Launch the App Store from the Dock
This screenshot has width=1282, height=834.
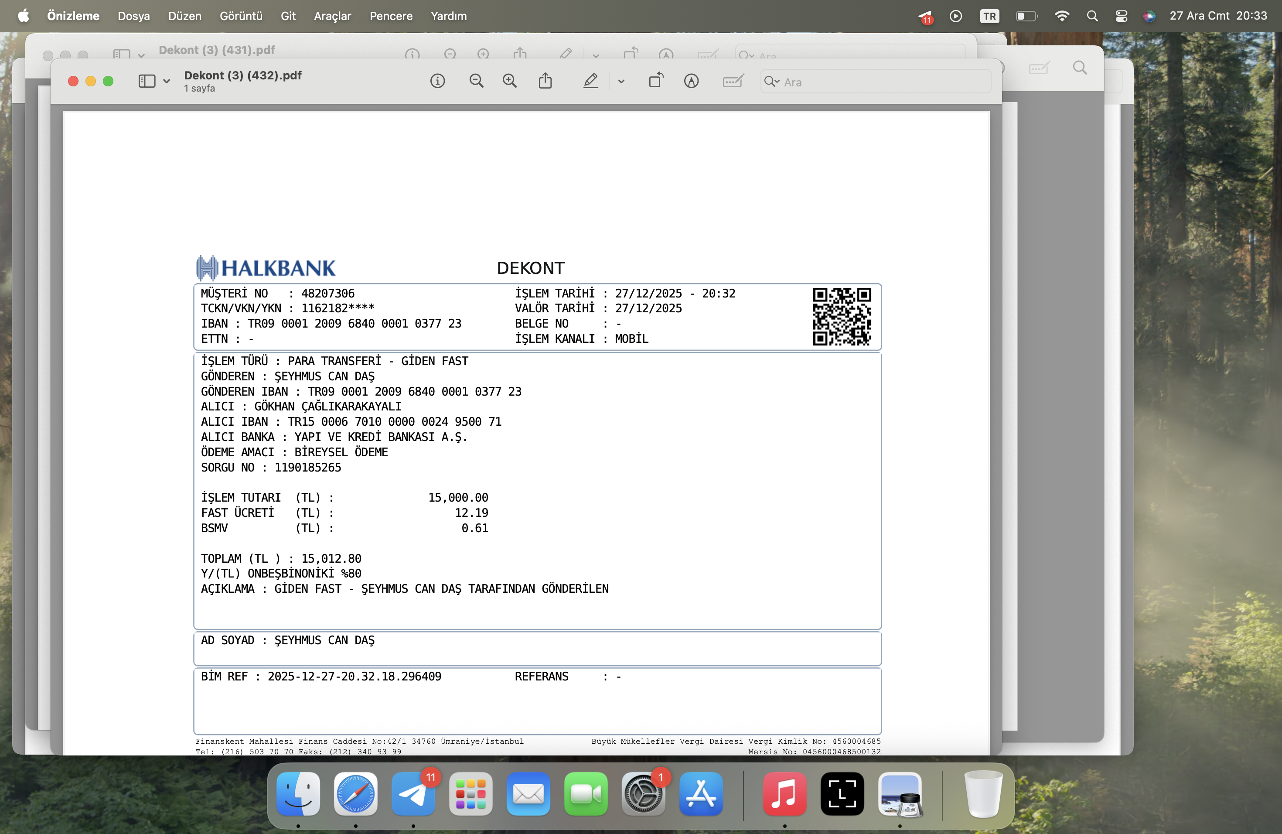(701, 793)
